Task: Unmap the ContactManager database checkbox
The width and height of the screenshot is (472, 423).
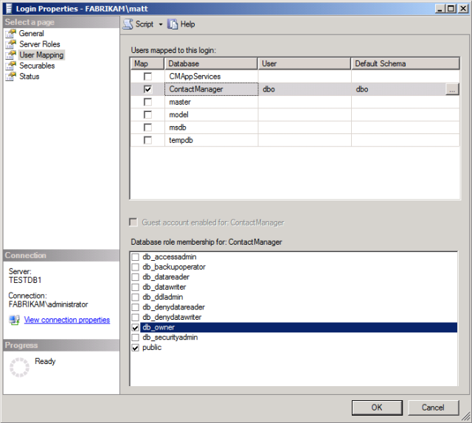Action: pyautogui.click(x=147, y=89)
